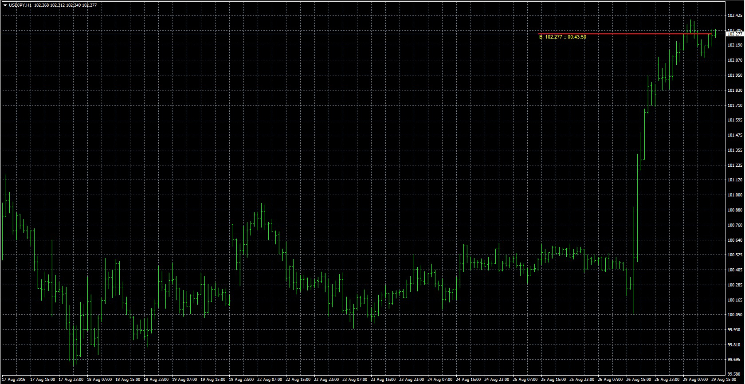745x384 pixels.
Task: Click the 101.595 price scale label
Action: click(735, 120)
